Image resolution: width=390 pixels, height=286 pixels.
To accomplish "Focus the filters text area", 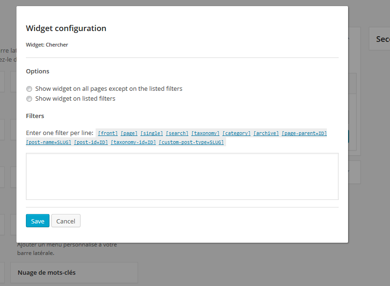I will 182,176.
